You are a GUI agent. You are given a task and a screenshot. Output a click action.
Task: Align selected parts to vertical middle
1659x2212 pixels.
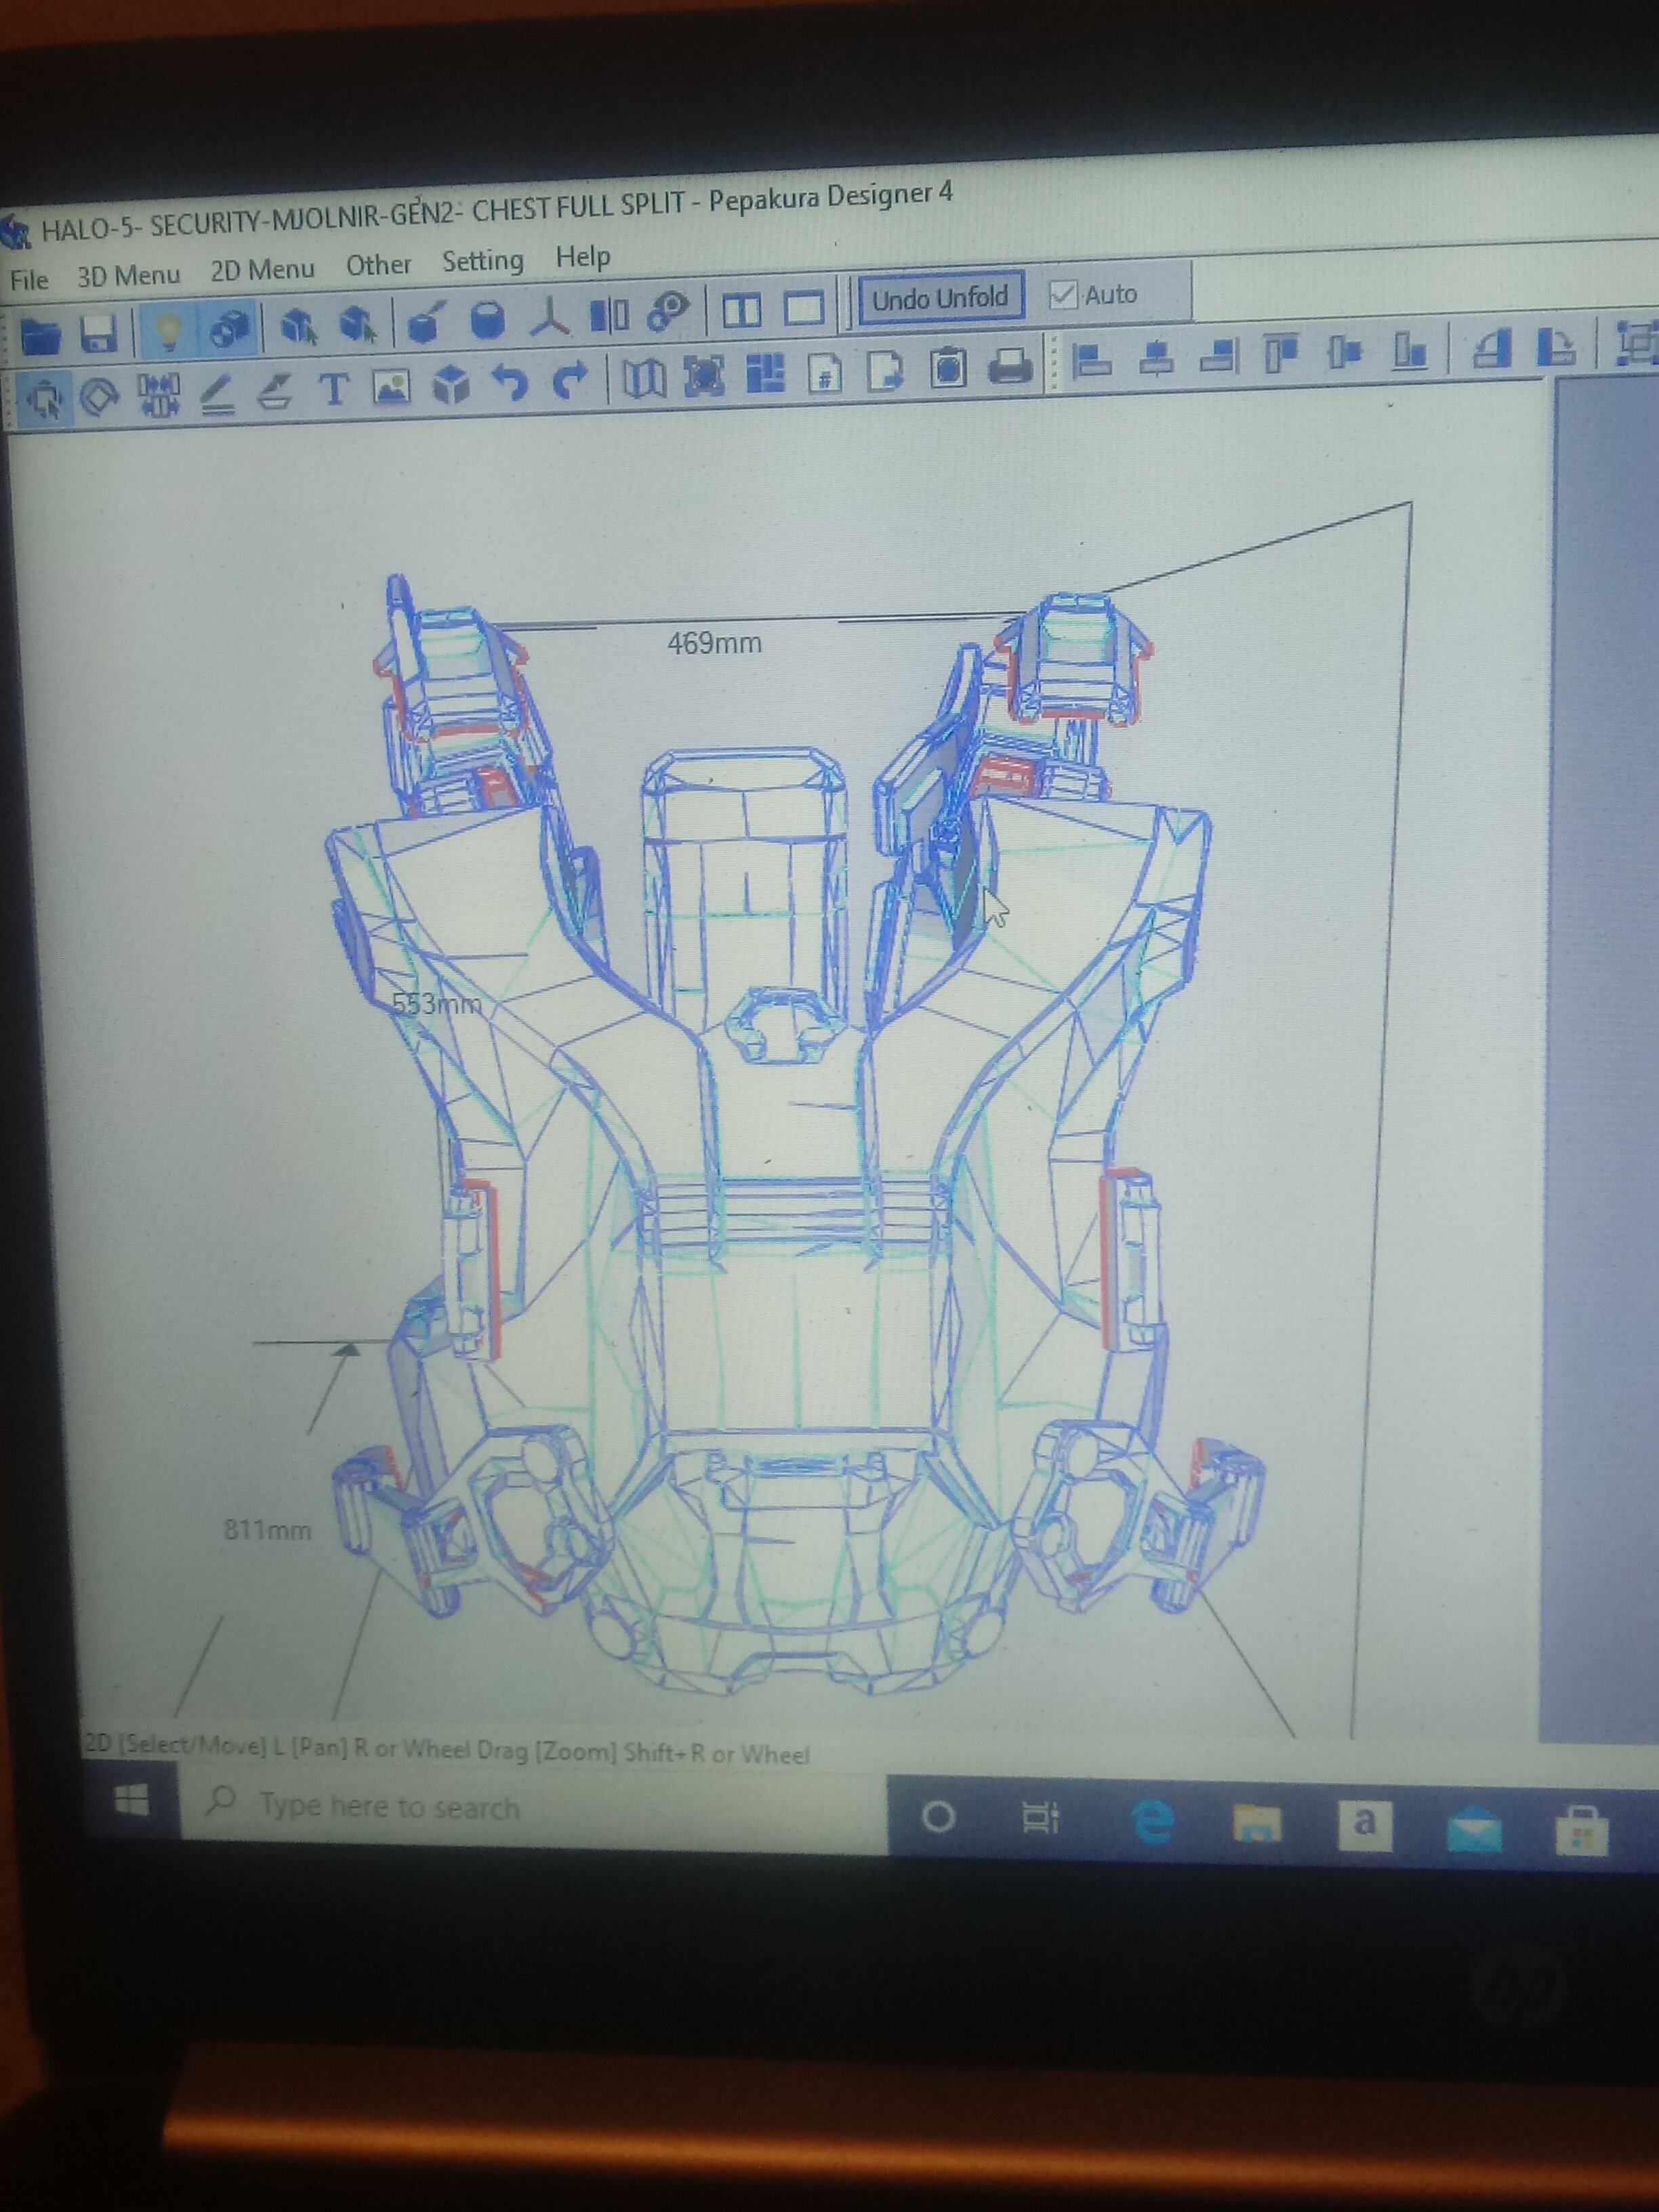tap(1345, 352)
